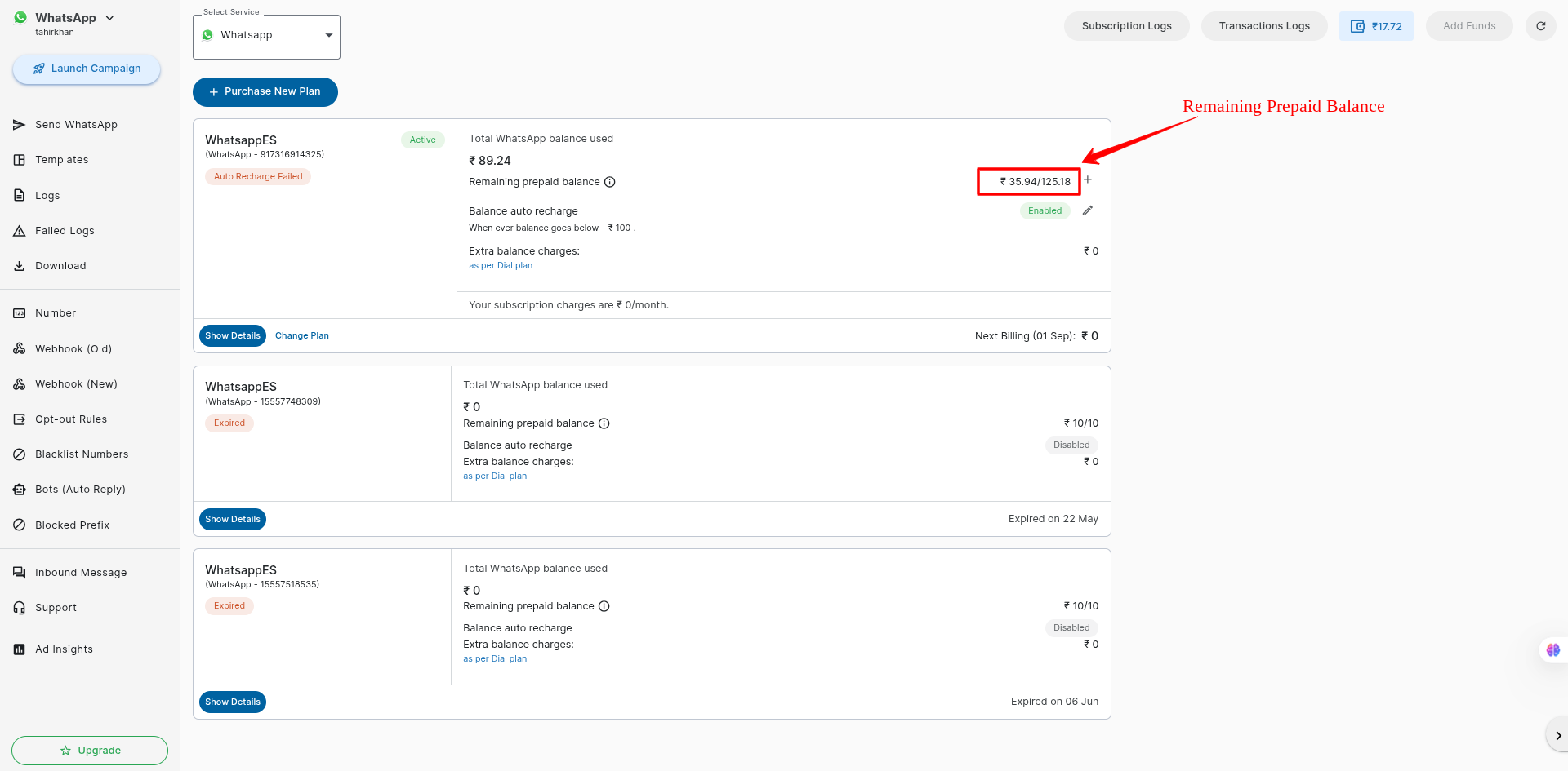
Task: Click the Upgrade button
Action: pyautogui.click(x=90, y=751)
